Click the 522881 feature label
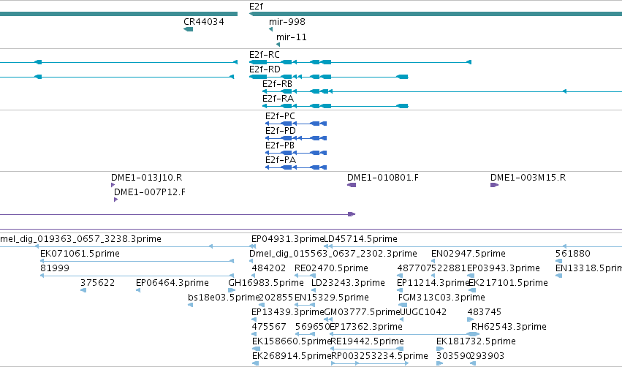622x367 pixels. pyautogui.click(x=449, y=268)
